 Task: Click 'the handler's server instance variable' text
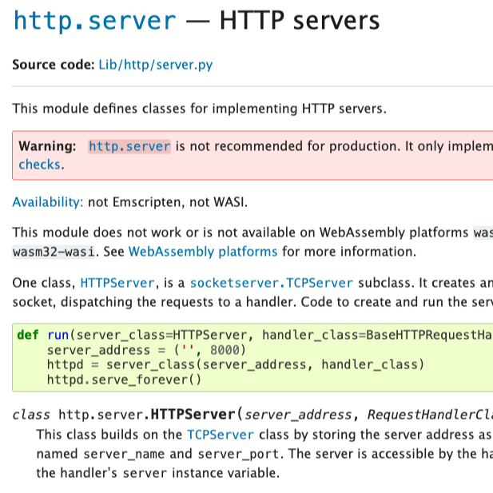point(158,473)
